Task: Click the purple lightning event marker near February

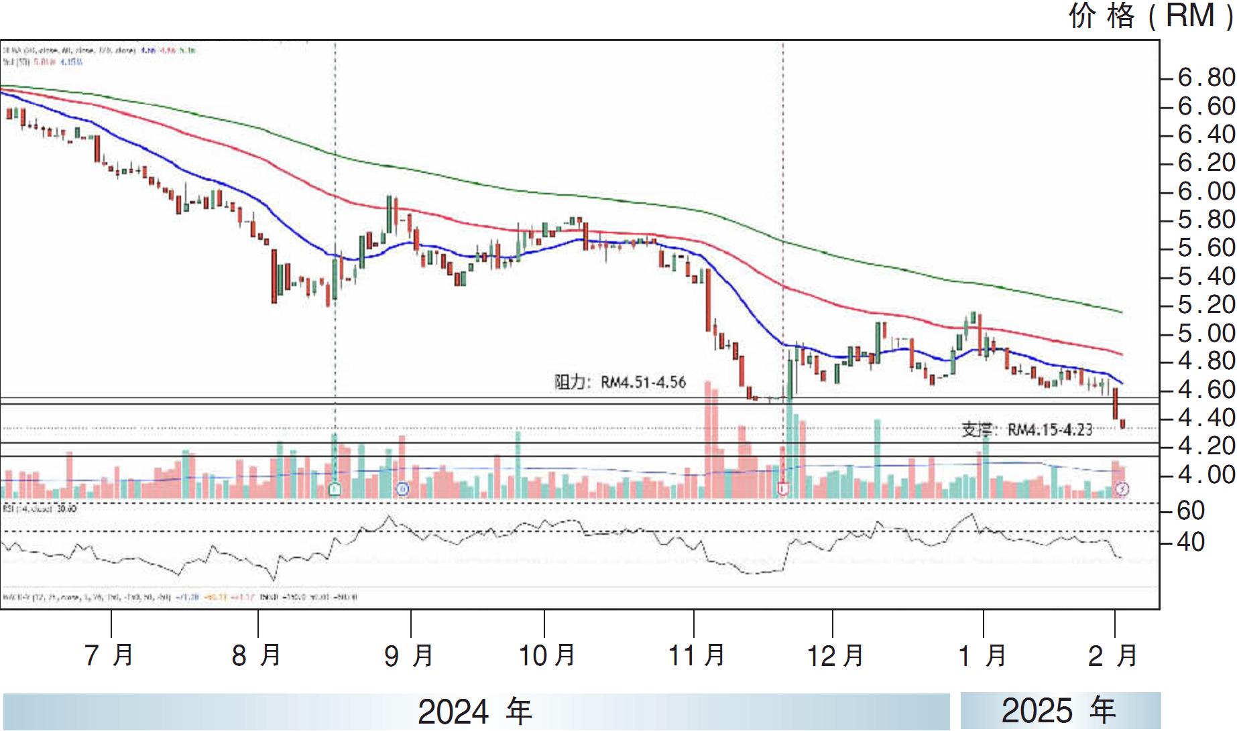Action: (x=1122, y=489)
